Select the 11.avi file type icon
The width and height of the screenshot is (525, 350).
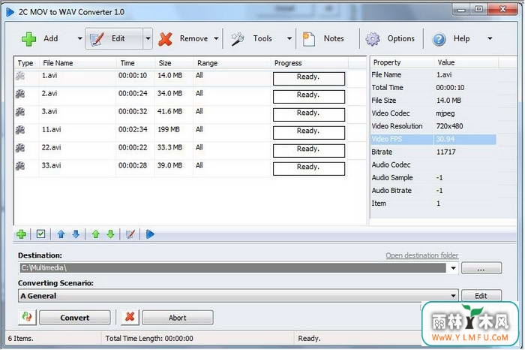(x=20, y=130)
